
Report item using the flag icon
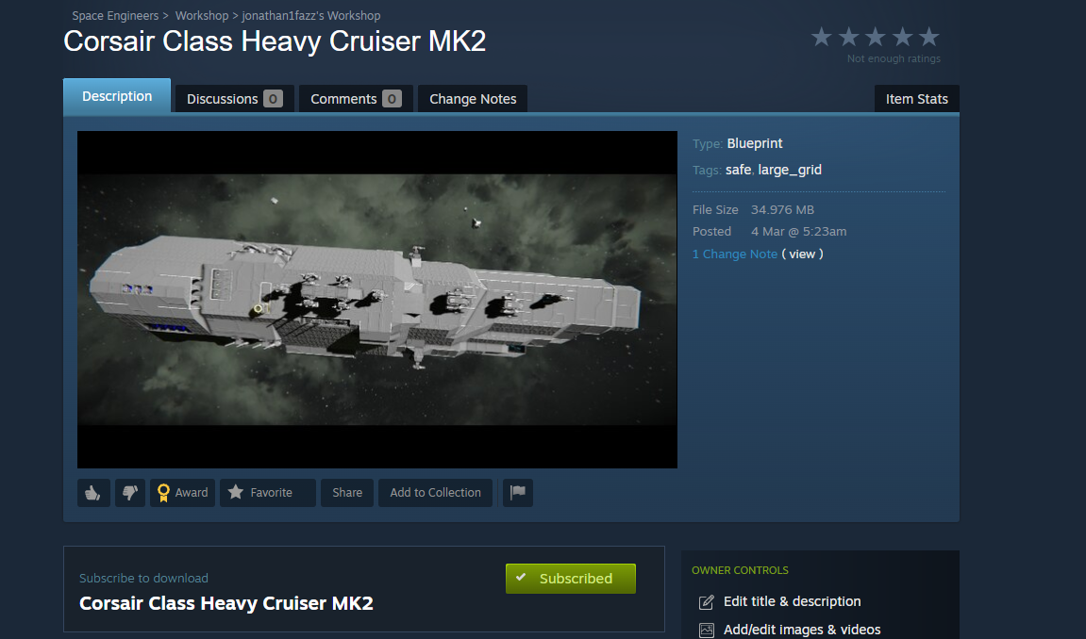point(517,493)
